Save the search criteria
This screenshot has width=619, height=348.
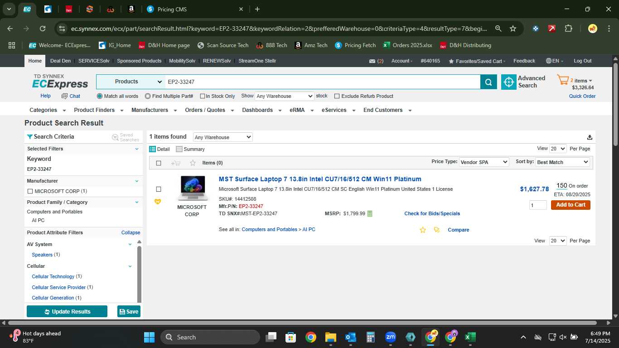coord(129,311)
